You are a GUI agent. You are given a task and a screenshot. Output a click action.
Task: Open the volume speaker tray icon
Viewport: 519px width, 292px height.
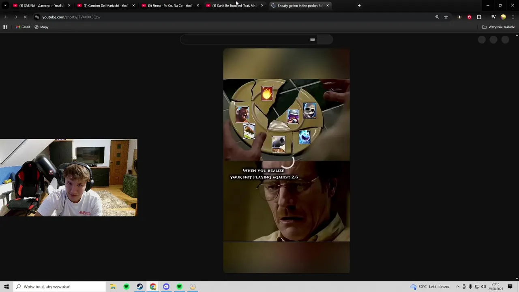pos(484,287)
